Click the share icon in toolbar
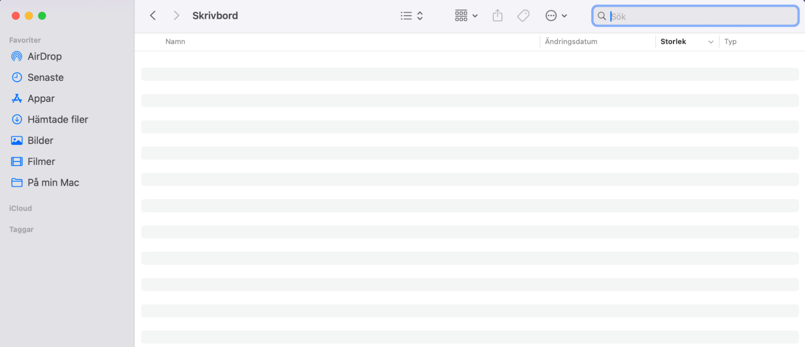 pyautogui.click(x=498, y=16)
